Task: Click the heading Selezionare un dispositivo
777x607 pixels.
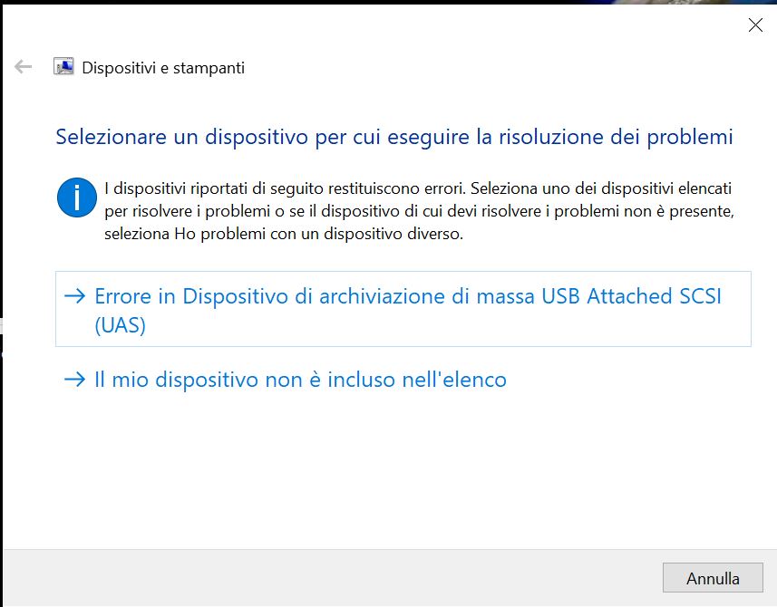Action: (x=394, y=137)
